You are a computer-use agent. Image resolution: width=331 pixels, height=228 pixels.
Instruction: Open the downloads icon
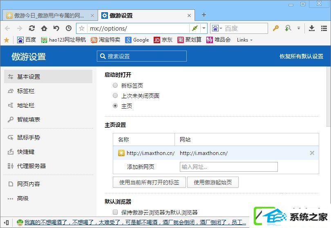[311, 28]
